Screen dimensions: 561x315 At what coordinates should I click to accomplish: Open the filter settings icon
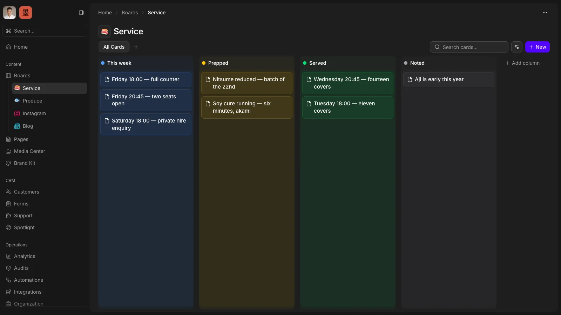pos(517,47)
